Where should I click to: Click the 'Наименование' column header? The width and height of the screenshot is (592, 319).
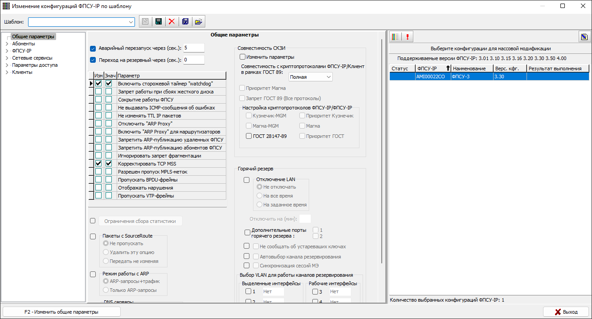coord(472,69)
